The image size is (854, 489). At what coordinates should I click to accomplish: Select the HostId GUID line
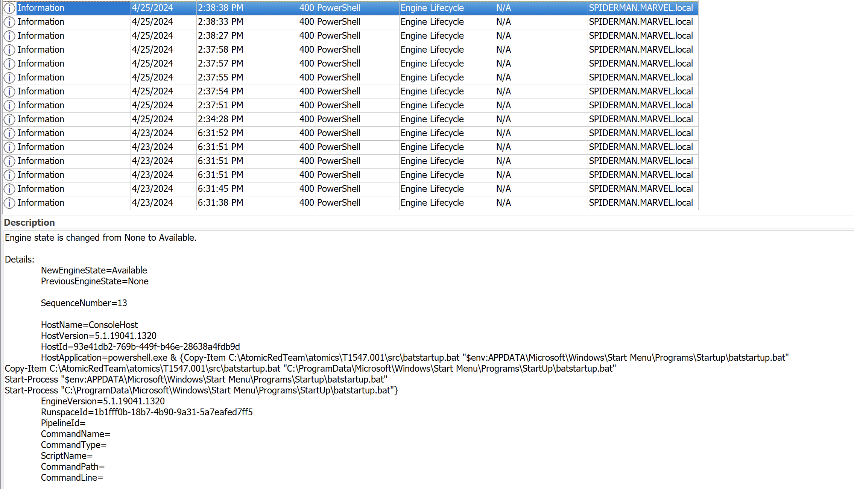[x=140, y=347]
